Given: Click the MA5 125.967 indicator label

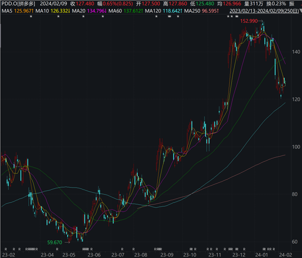Looking at the screenshot, I should [x=18, y=11].
